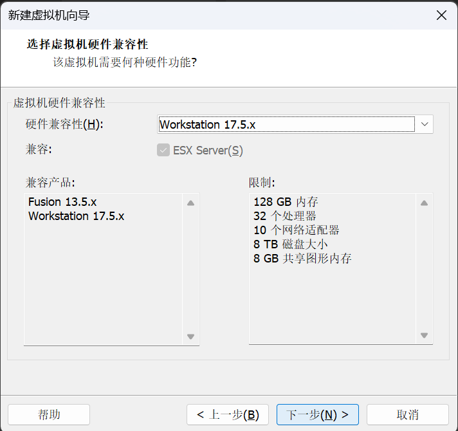
Task: Click the 帮助 button
Action: coord(49,414)
